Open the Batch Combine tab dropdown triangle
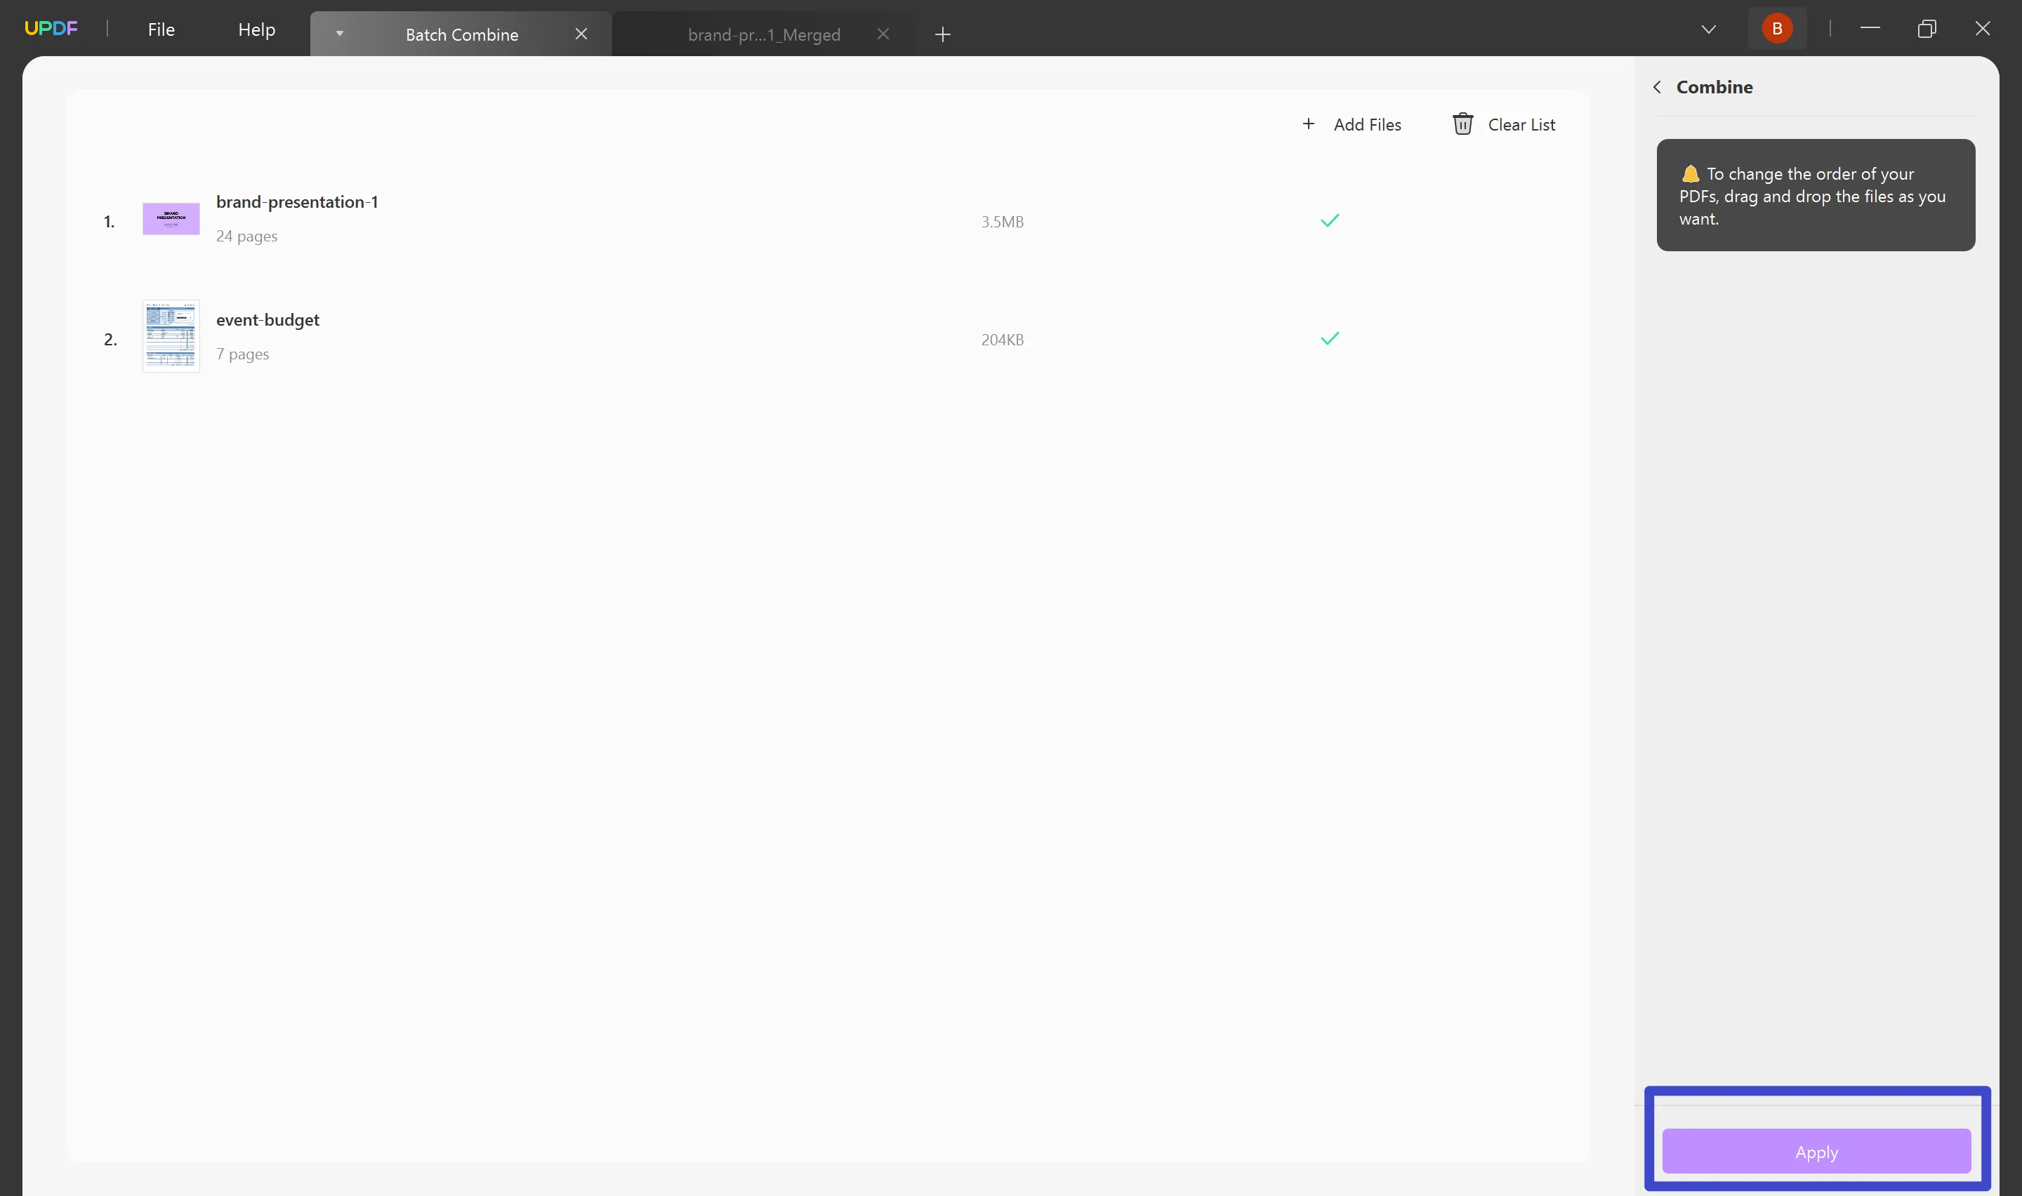The width and height of the screenshot is (2022, 1196). pyautogui.click(x=339, y=34)
